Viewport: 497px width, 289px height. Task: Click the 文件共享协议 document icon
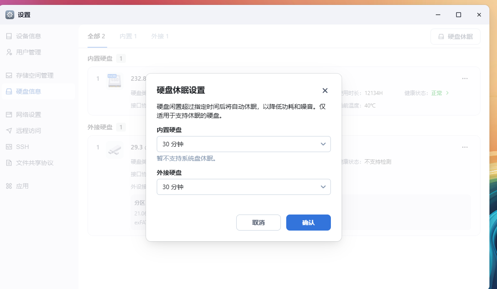tap(9, 163)
